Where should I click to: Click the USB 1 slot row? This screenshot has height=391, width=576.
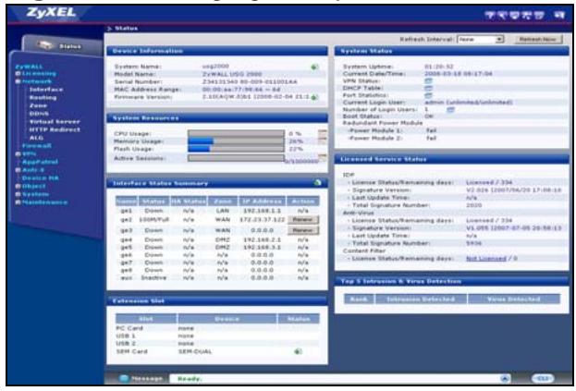pos(217,336)
